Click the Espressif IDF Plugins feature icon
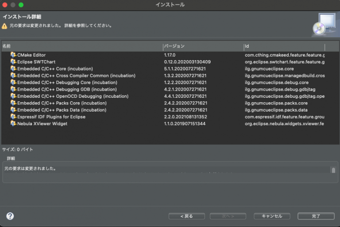Screen dimensions: 340x227 tap(13, 117)
